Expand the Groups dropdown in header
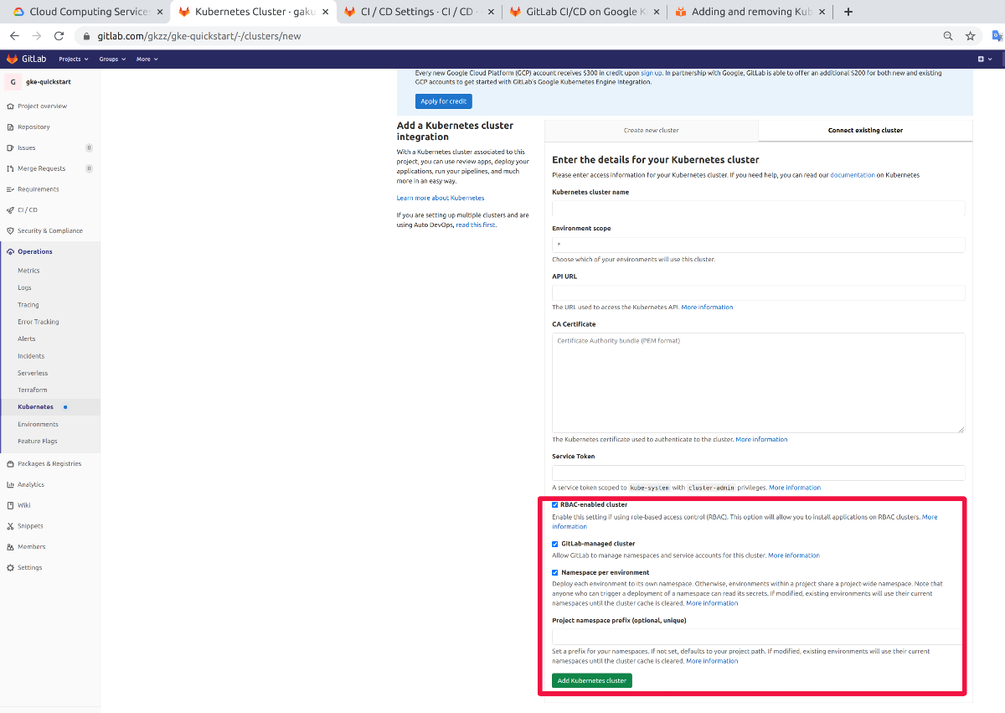Image resolution: width=1005 pixels, height=713 pixels. click(x=112, y=59)
